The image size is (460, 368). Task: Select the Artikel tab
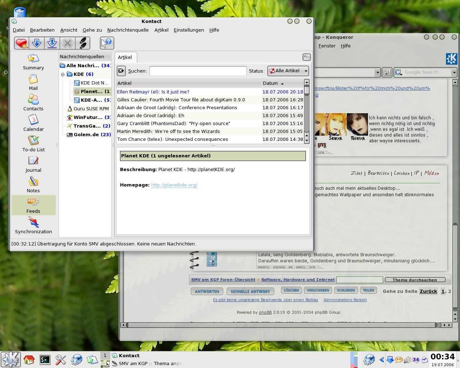point(125,57)
